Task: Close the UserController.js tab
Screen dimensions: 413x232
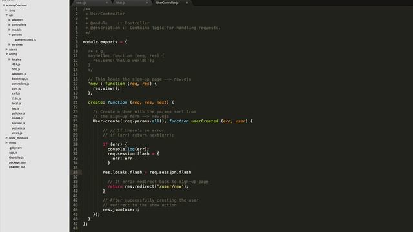Action: click(186, 3)
